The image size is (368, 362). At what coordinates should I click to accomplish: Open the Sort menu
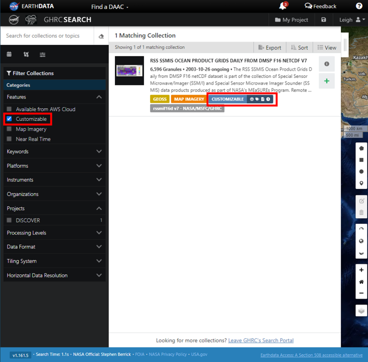click(x=299, y=47)
